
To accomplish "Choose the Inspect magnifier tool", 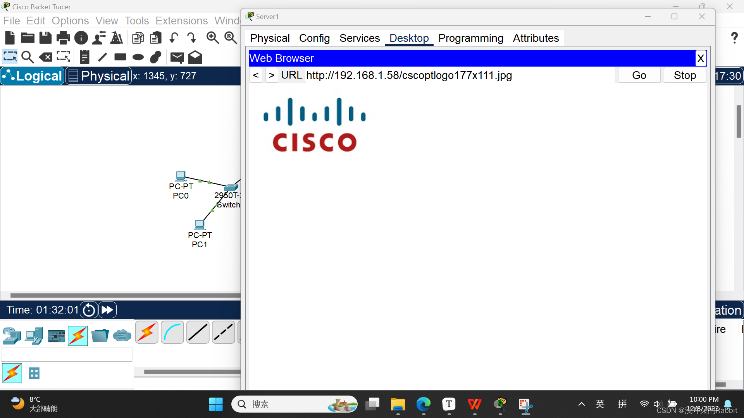I will pos(28,57).
